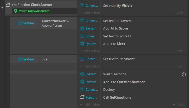Collapse the CheckAnswer function event block
The width and height of the screenshot is (189, 108).
pos(2,8)
